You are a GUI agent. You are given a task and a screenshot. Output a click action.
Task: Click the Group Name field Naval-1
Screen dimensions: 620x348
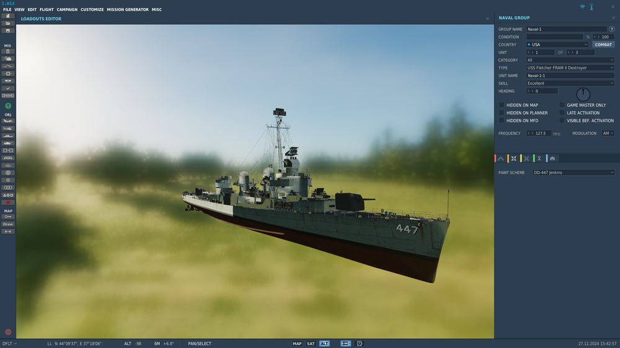pos(566,29)
